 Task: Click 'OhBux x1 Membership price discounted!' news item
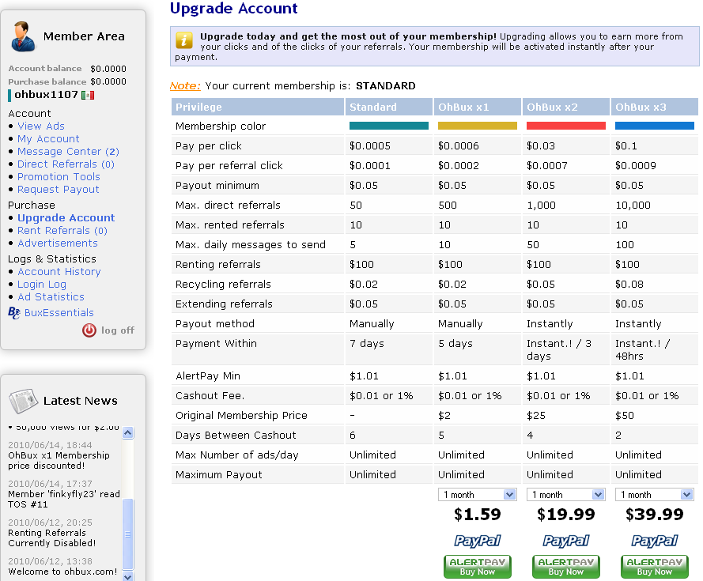[x=59, y=460]
